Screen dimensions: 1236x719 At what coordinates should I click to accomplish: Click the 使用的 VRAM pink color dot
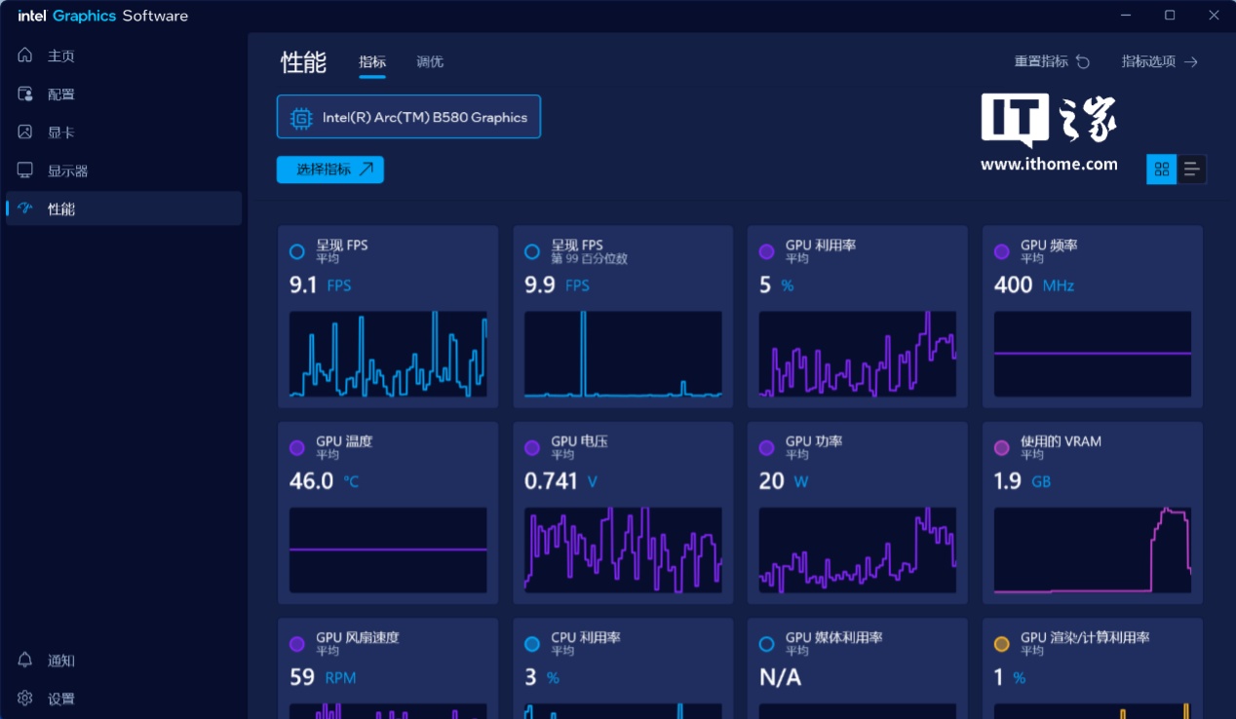1001,447
